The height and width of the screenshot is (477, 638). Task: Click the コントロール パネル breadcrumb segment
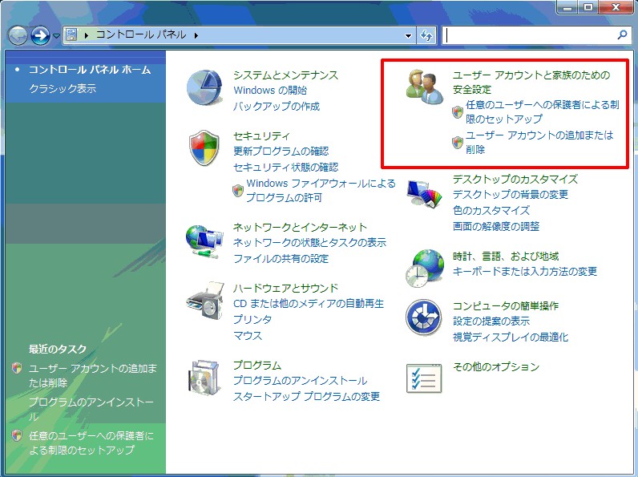click(141, 35)
